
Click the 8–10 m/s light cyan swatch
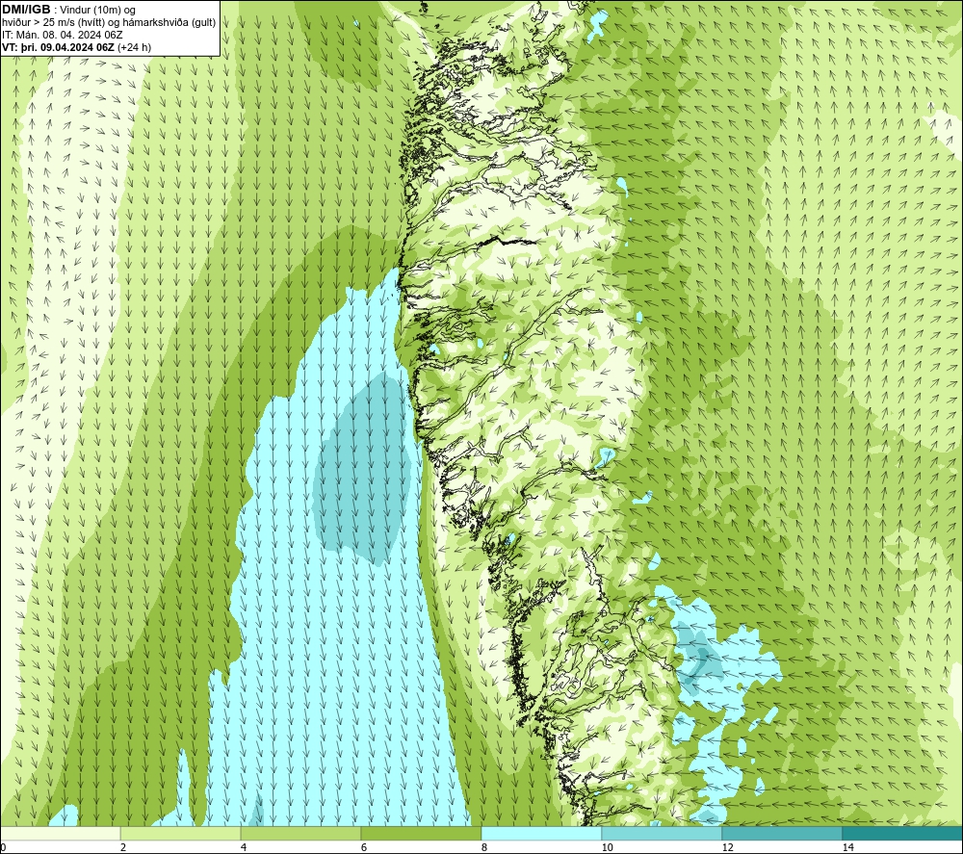(x=541, y=833)
